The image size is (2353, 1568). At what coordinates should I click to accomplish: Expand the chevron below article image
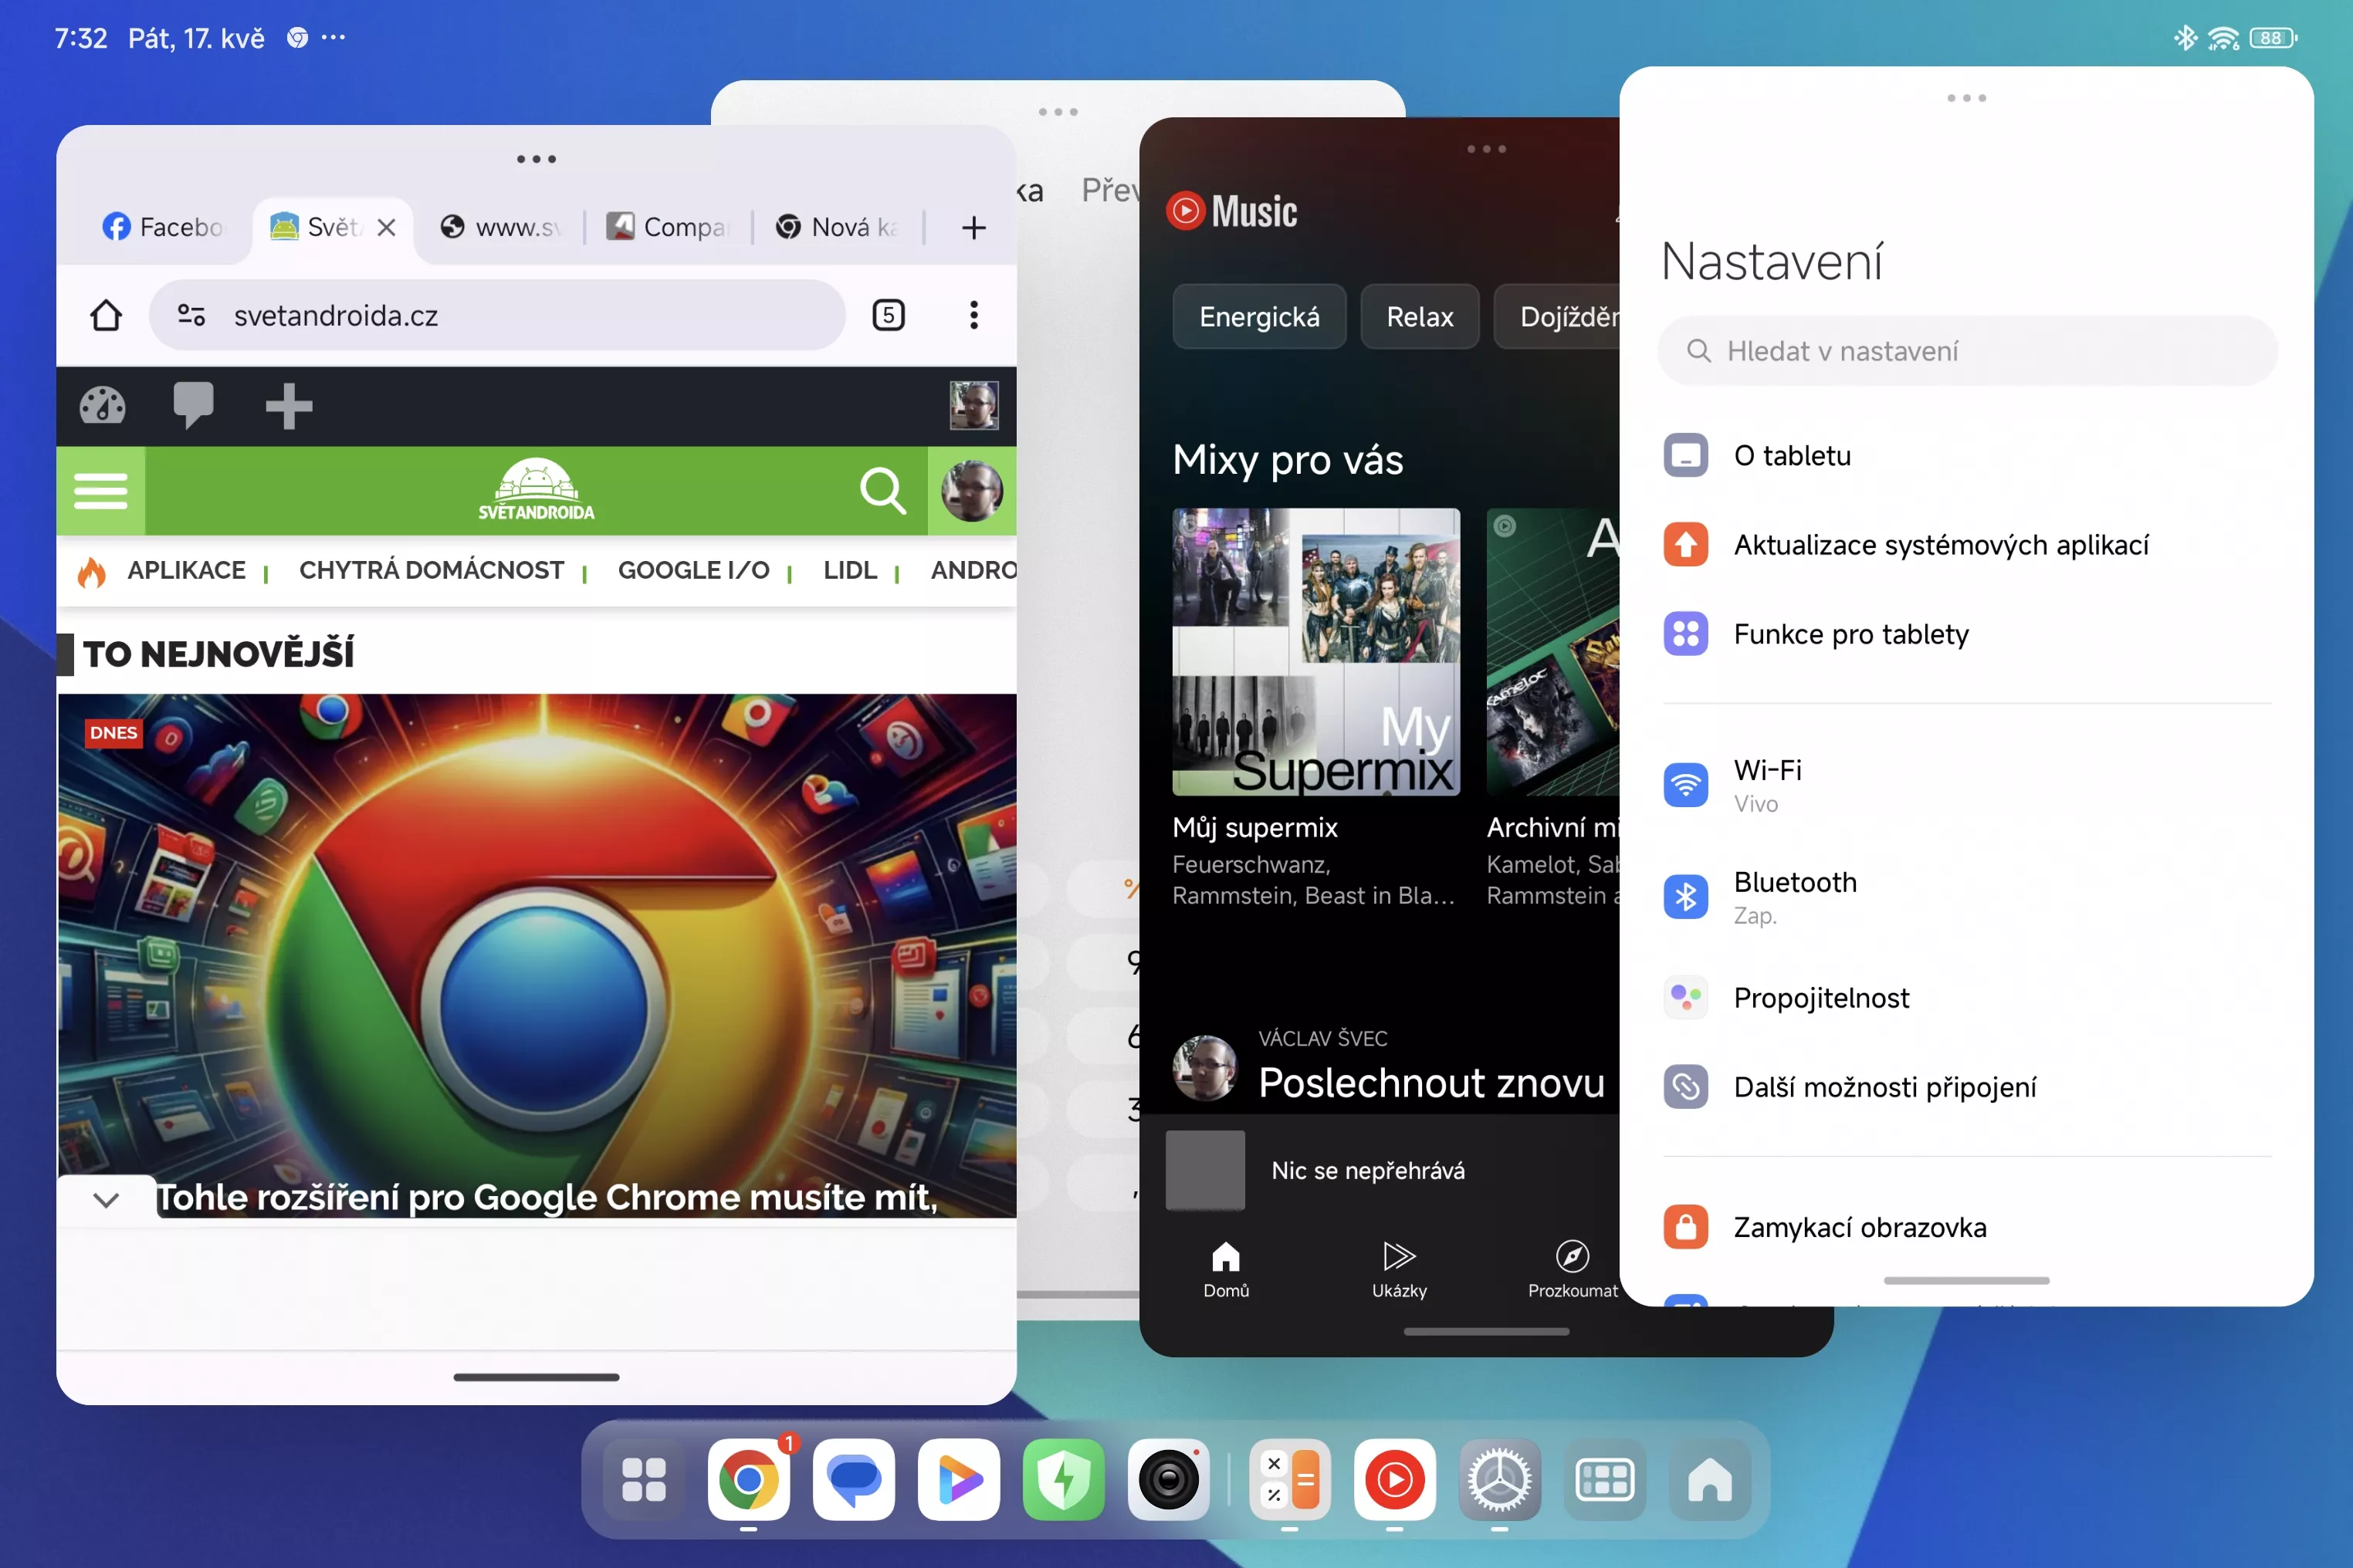[x=106, y=1200]
